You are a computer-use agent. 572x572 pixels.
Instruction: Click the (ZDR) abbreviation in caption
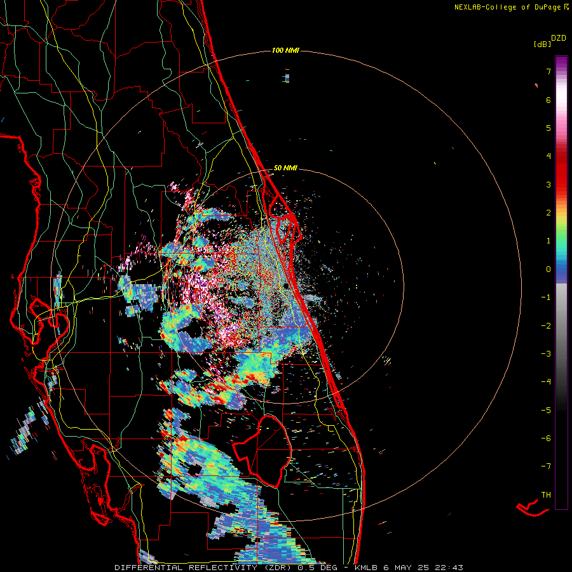276,568
